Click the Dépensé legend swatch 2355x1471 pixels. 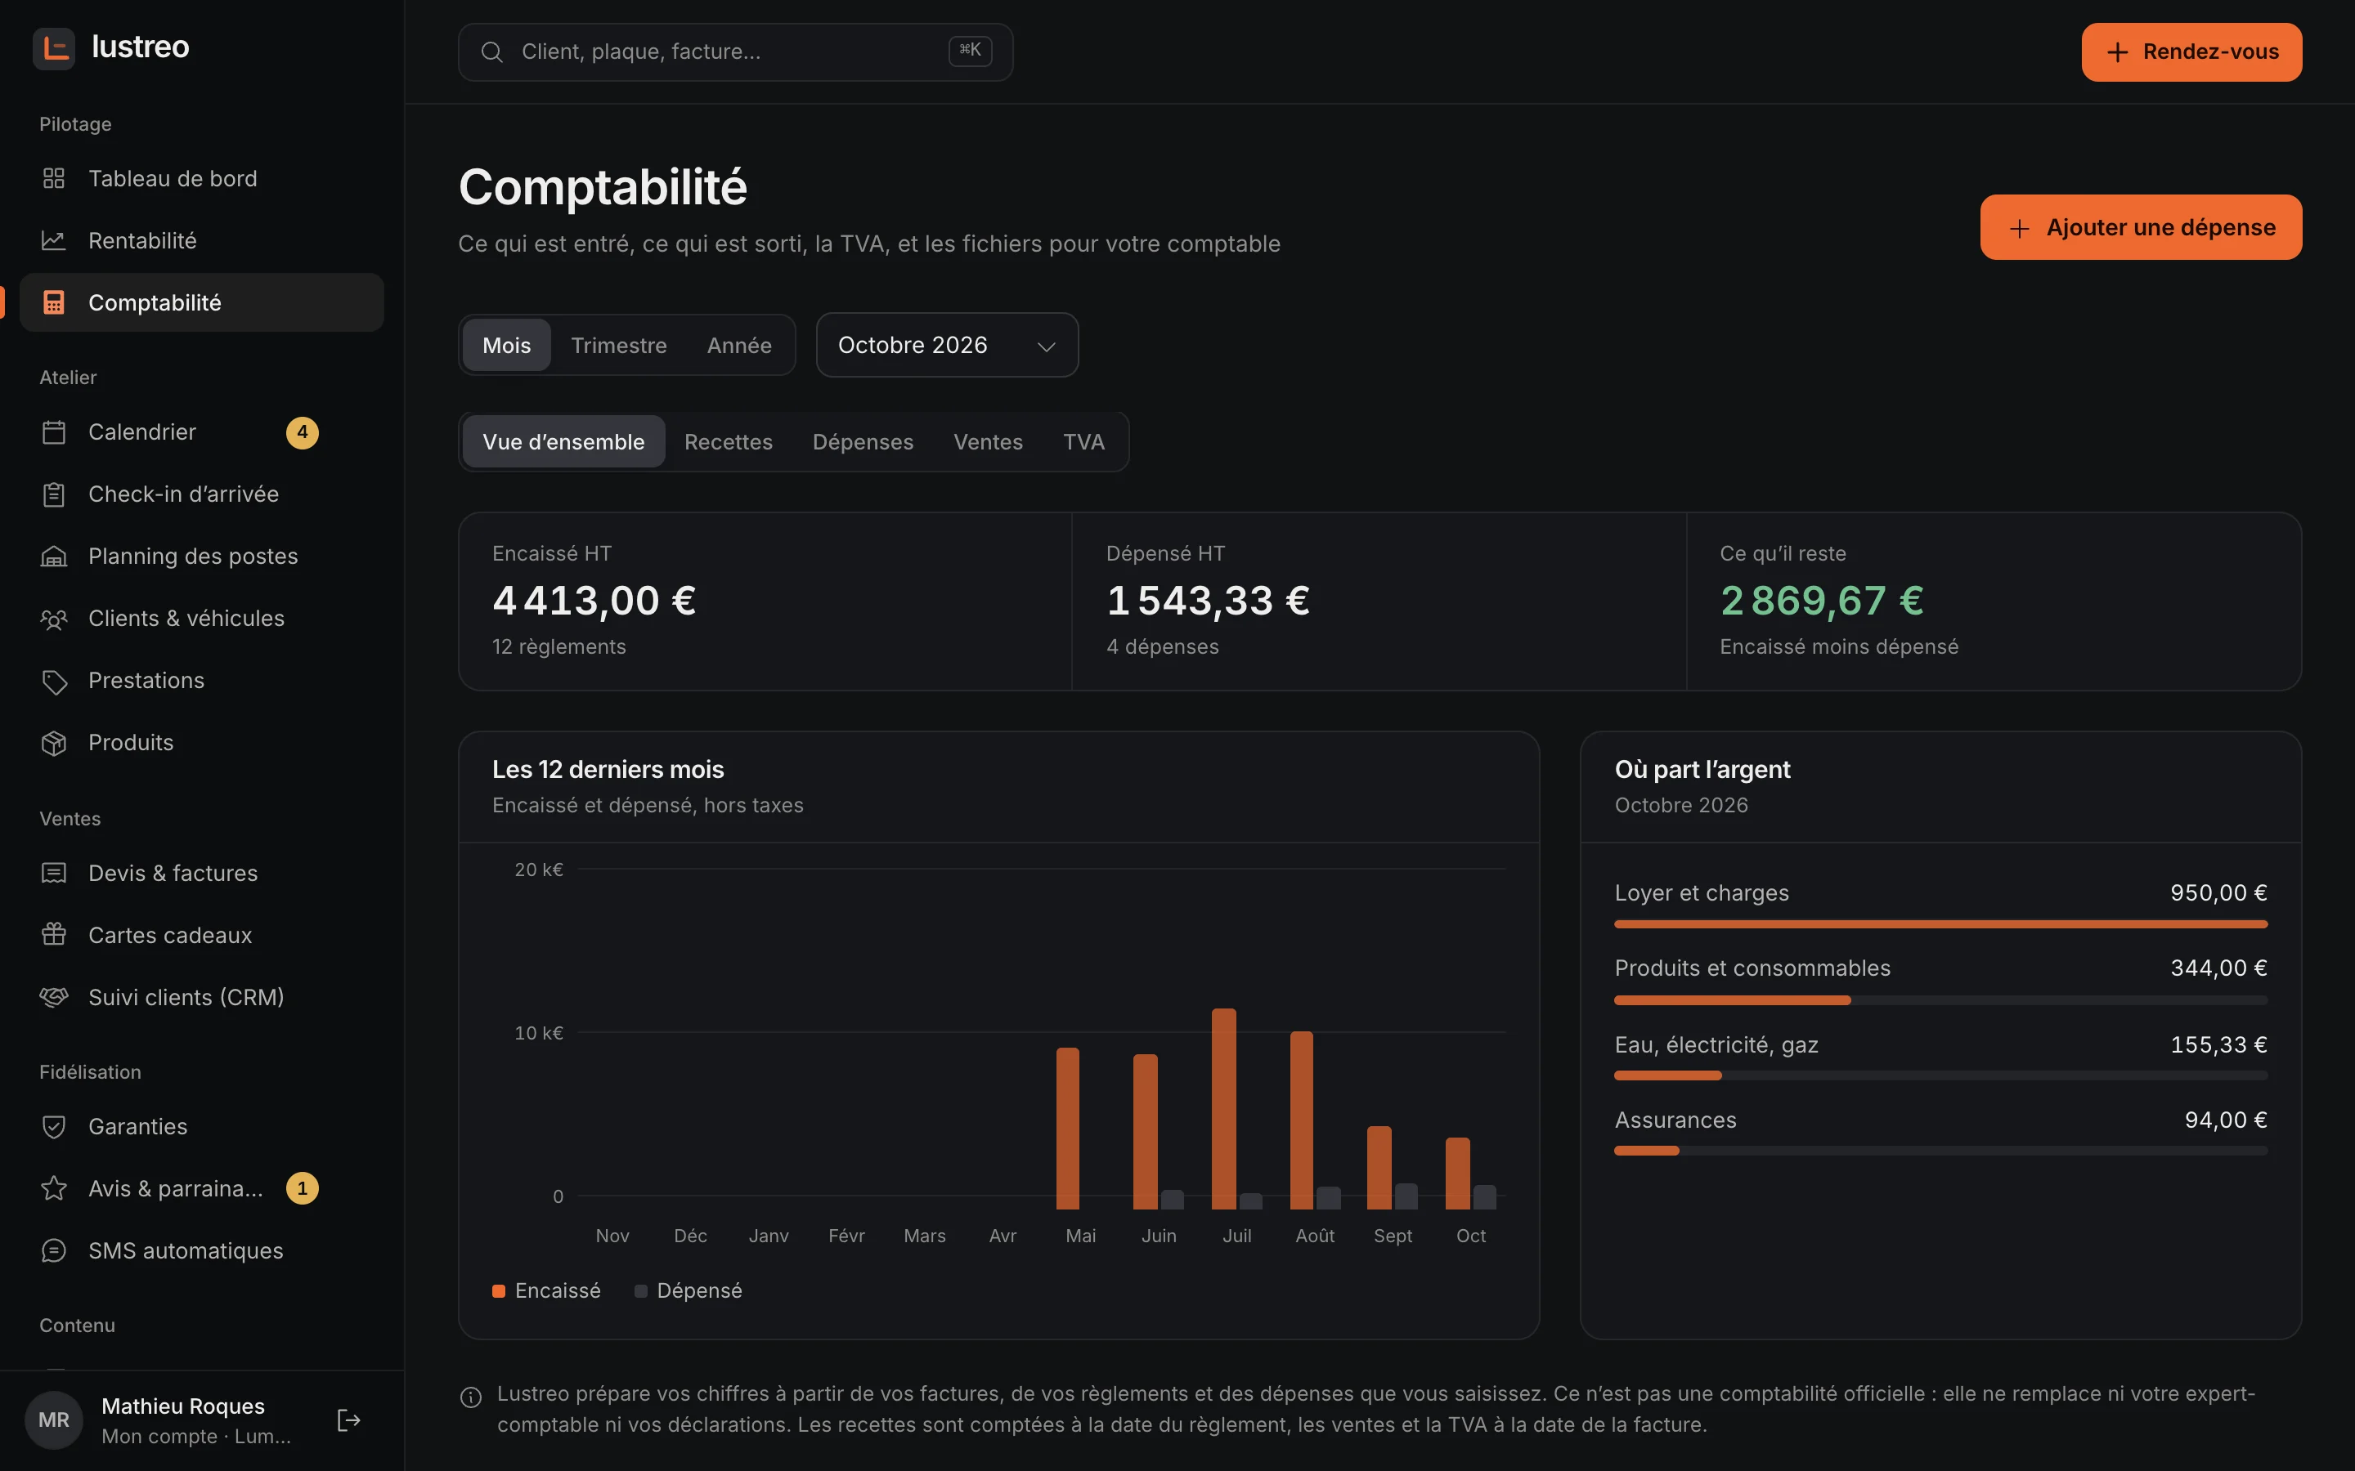click(x=640, y=1291)
